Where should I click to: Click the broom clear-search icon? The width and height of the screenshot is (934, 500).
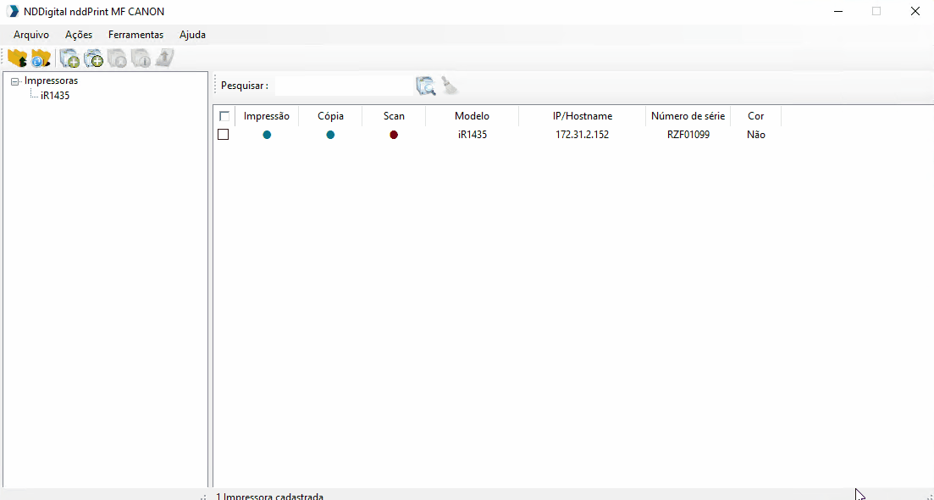pyautogui.click(x=449, y=86)
